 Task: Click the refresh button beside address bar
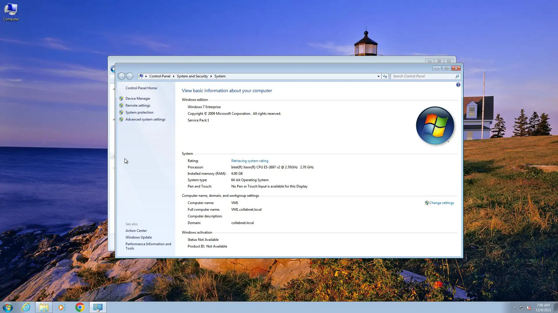pyautogui.click(x=385, y=76)
